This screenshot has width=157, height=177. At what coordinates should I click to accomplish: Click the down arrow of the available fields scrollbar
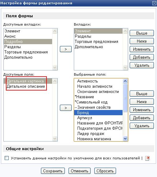(x=55, y=138)
